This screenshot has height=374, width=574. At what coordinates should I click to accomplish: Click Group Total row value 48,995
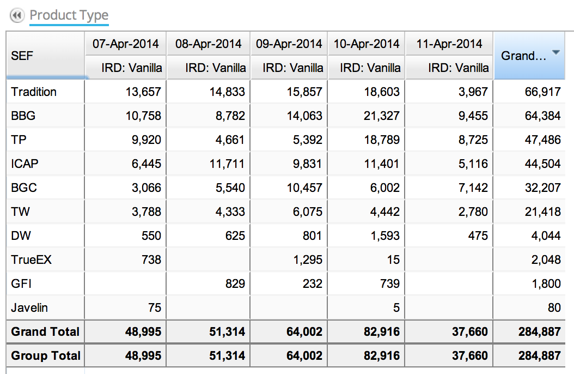click(143, 355)
